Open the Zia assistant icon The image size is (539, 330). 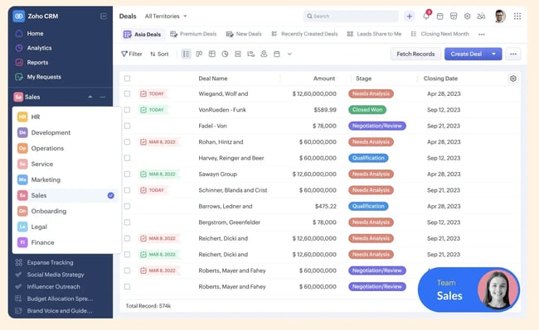tap(481, 16)
